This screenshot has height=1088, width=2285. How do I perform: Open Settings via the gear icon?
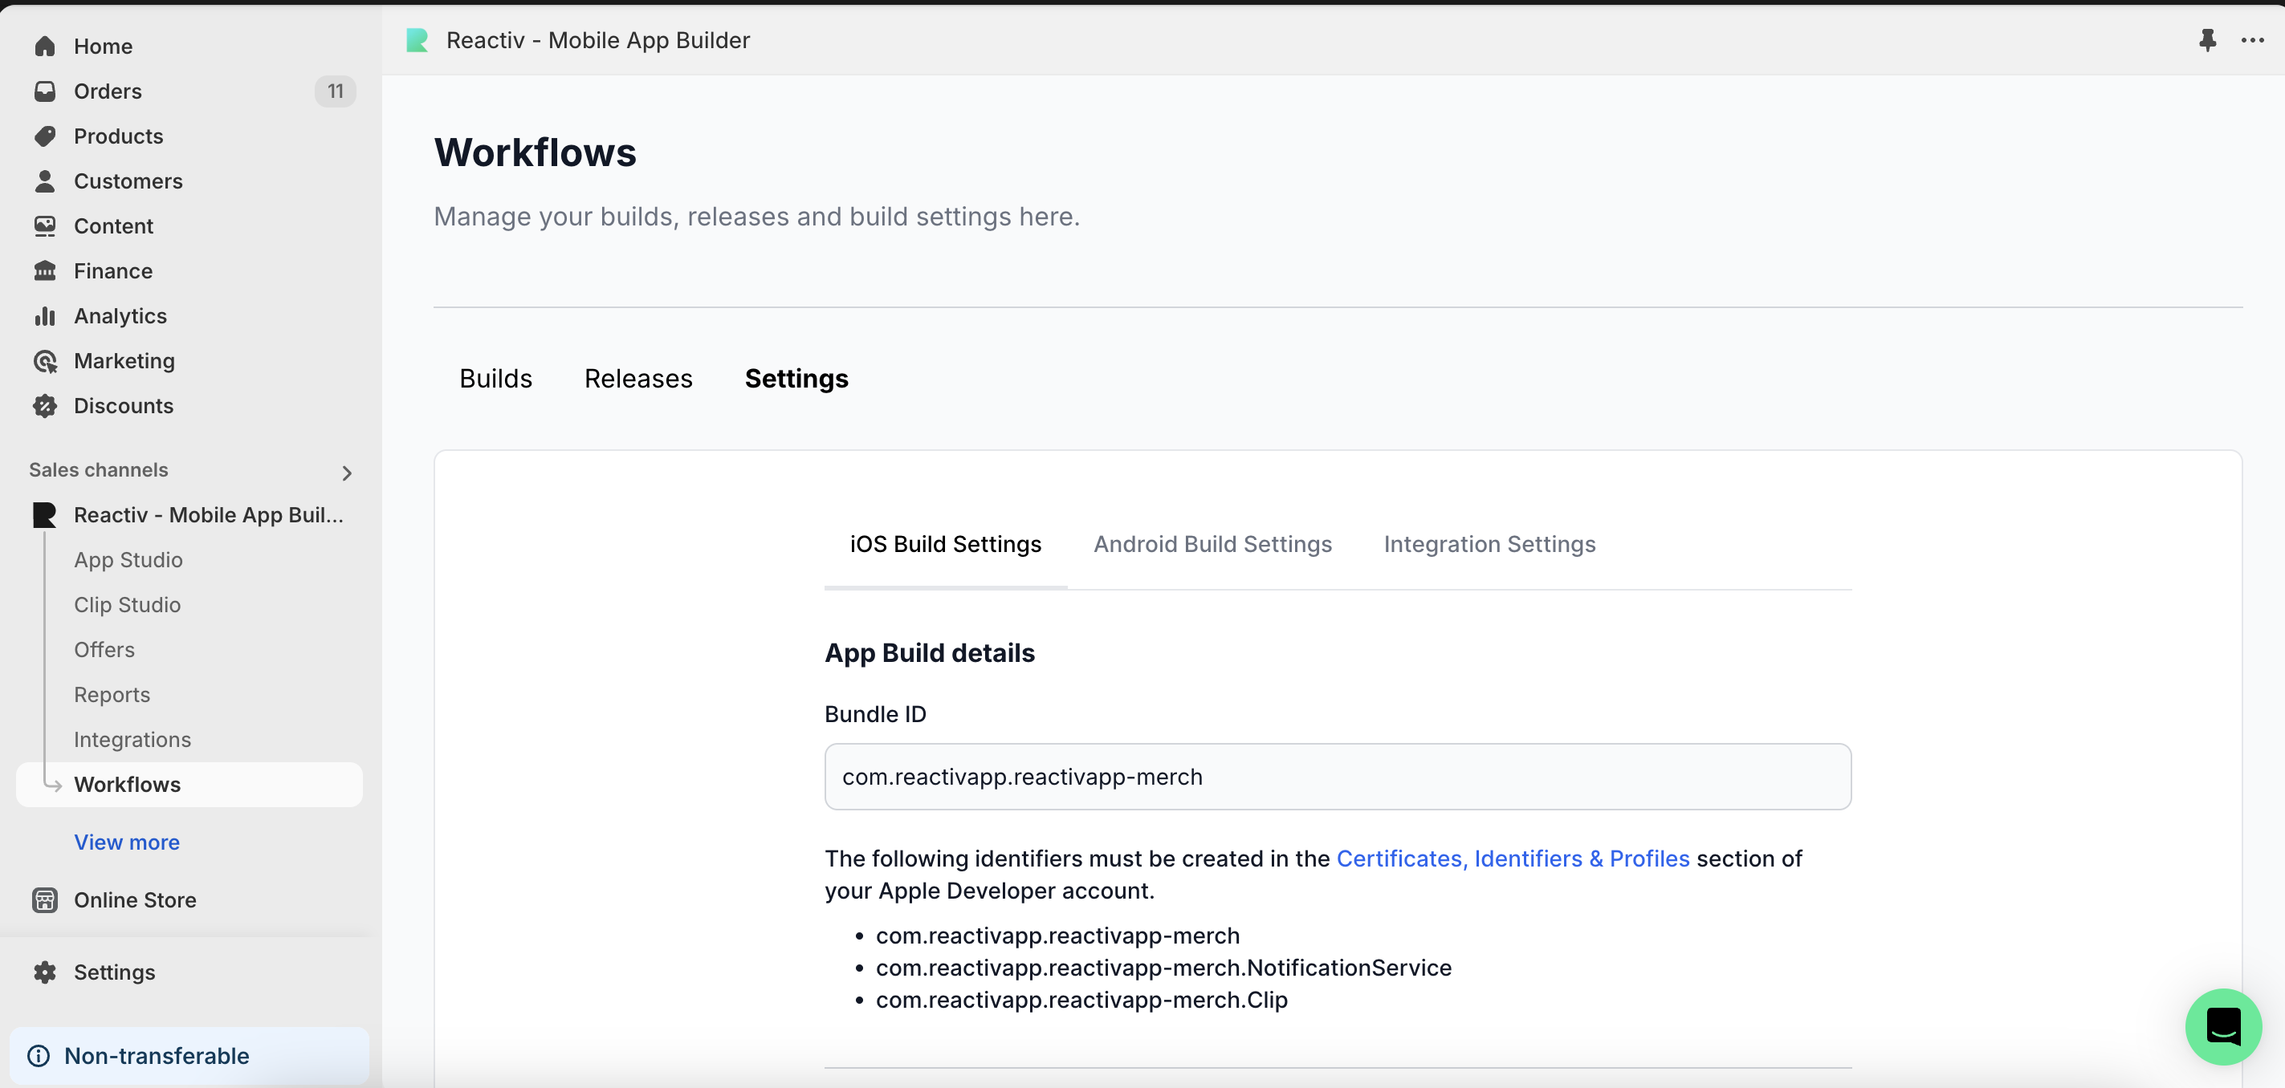click(x=44, y=972)
